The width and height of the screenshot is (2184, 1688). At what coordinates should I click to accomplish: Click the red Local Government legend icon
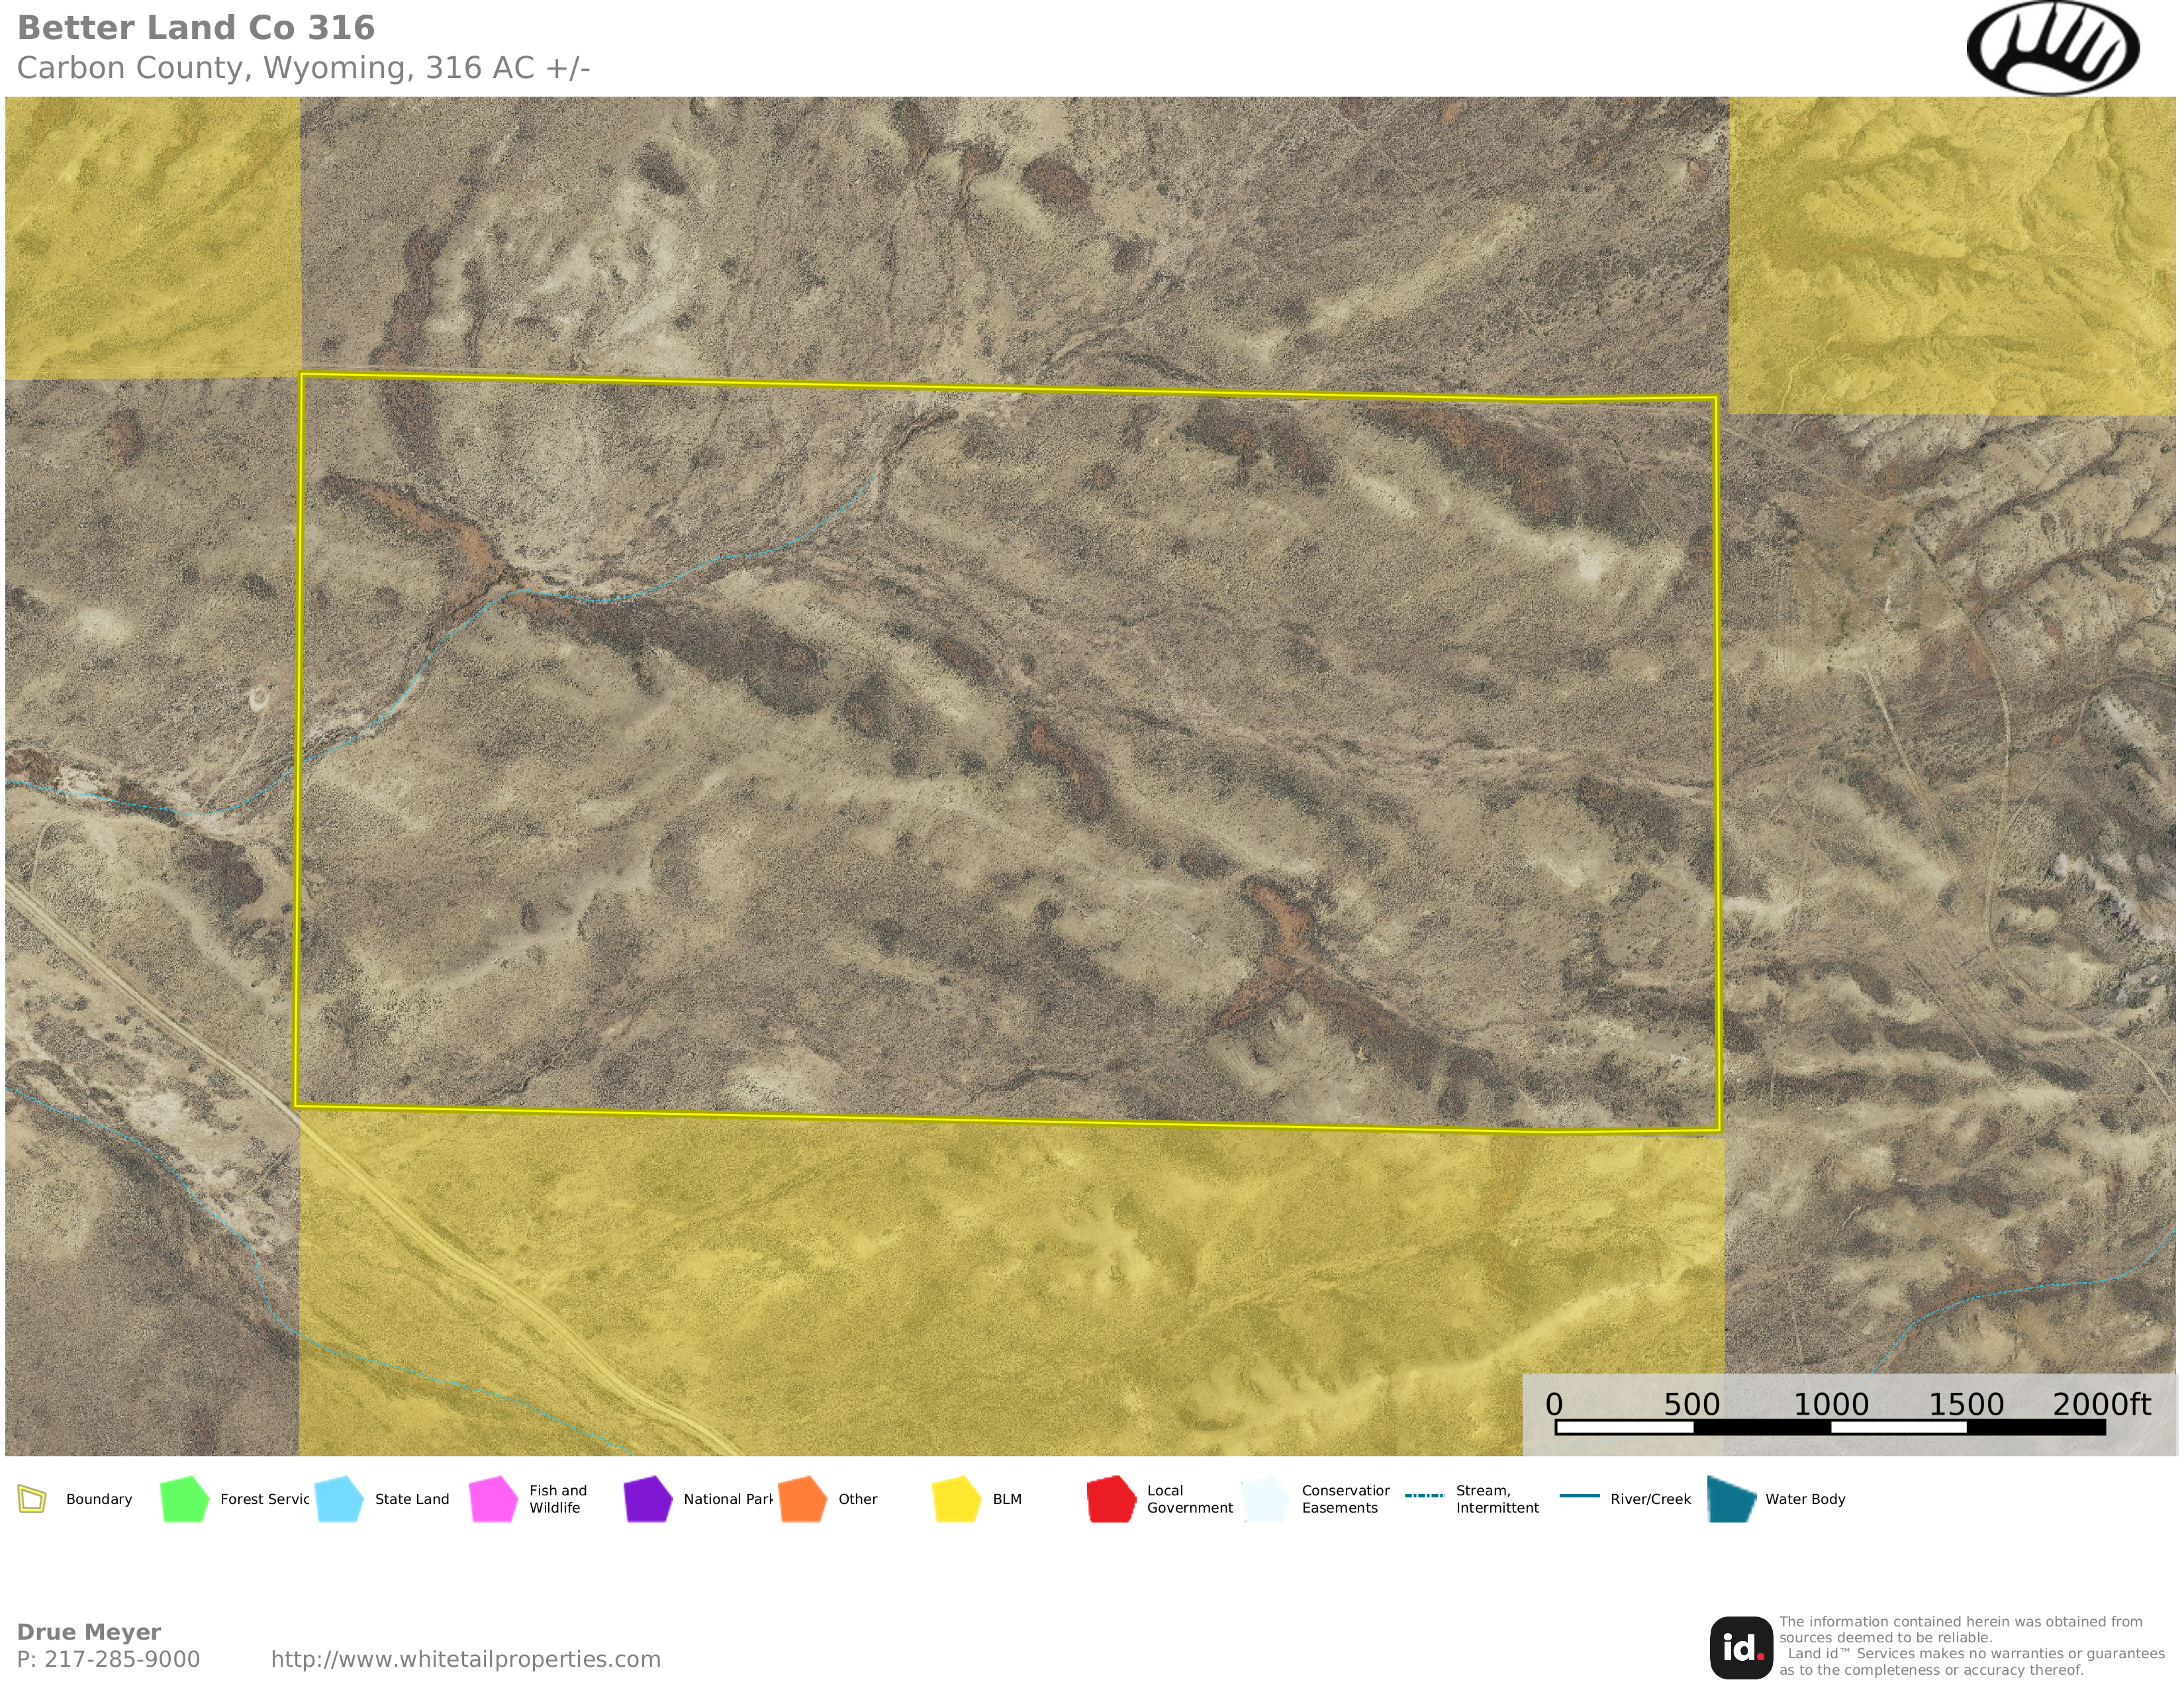pyautogui.click(x=1111, y=1499)
